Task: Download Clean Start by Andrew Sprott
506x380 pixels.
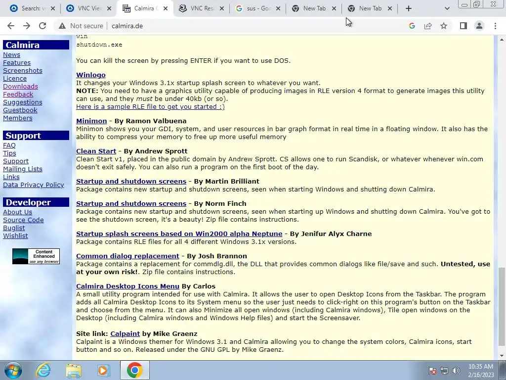Action: coord(96,151)
